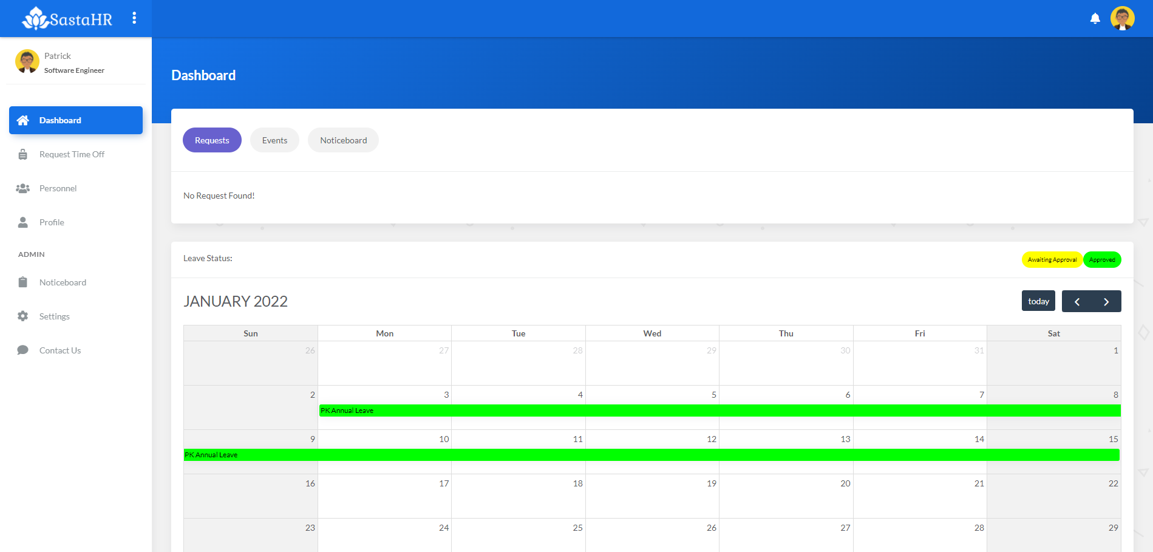
Task: Click the JANUARY 2022 calendar title
Action: tap(236, 301)
